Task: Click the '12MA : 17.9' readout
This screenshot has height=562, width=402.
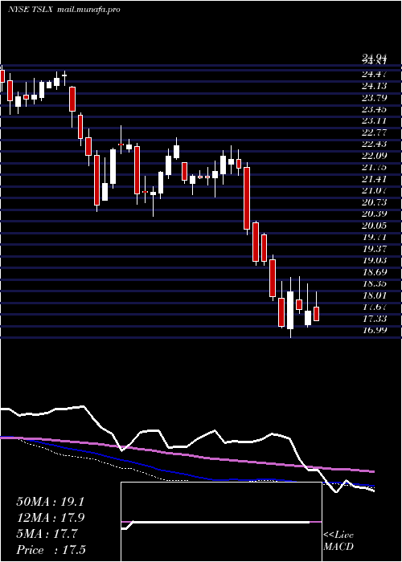Action: tap(50, 519)
